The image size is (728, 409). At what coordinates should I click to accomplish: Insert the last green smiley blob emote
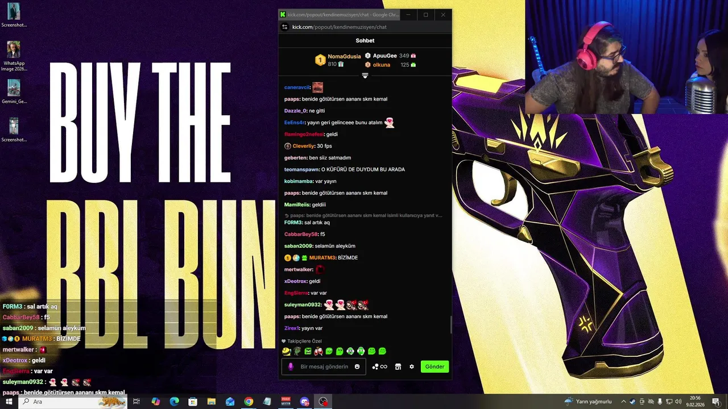(x=382, y=351)
